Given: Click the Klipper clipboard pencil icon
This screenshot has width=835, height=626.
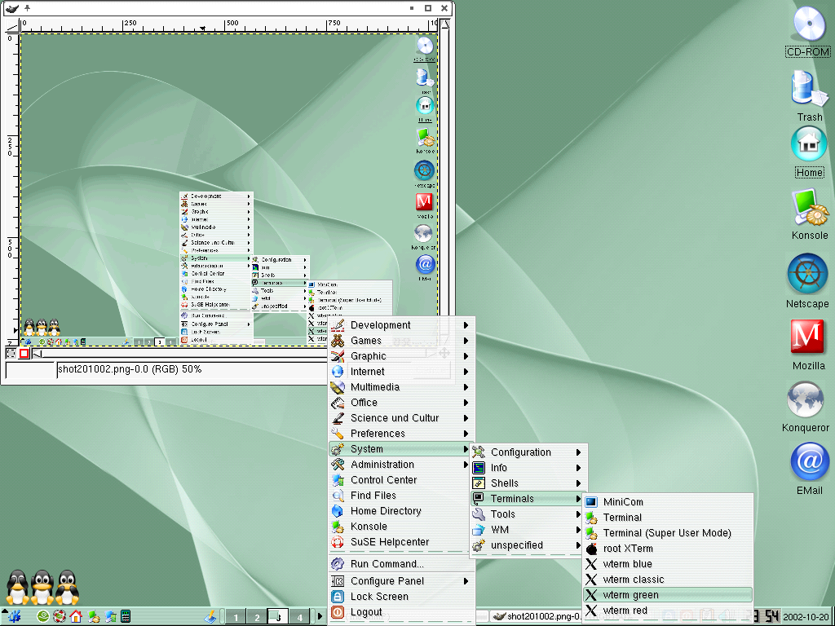Looking at the screenshot, I should [210, 616].
